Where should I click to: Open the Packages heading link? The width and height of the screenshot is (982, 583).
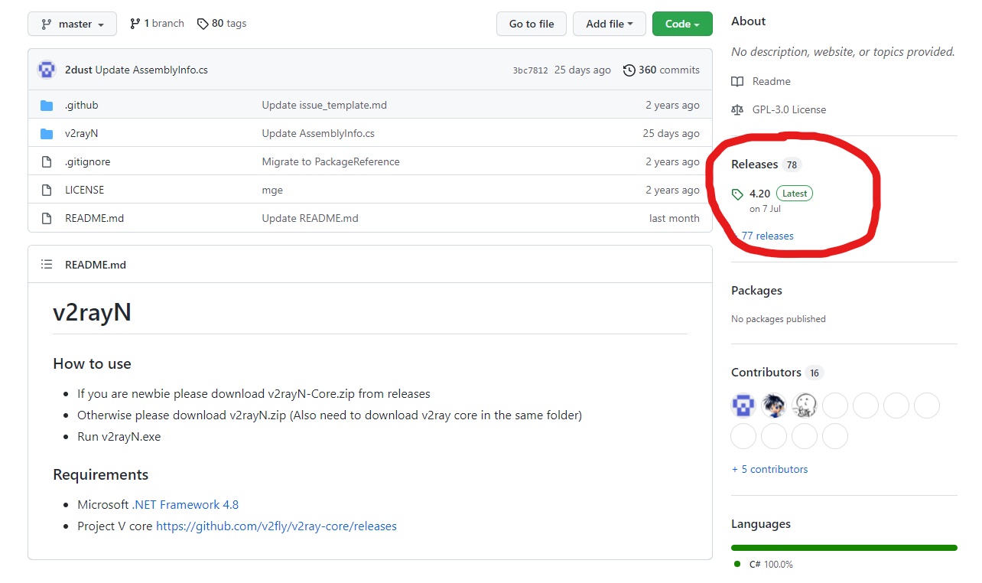[756, 291]
